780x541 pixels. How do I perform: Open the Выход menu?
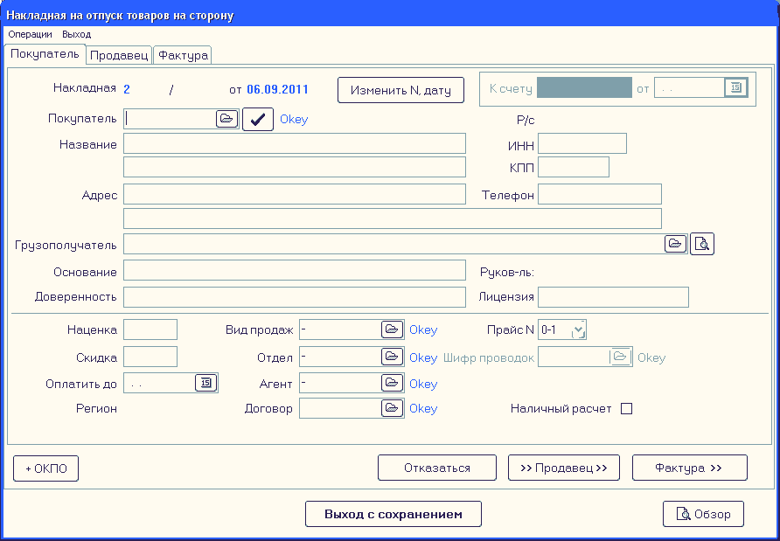point(77,34)
